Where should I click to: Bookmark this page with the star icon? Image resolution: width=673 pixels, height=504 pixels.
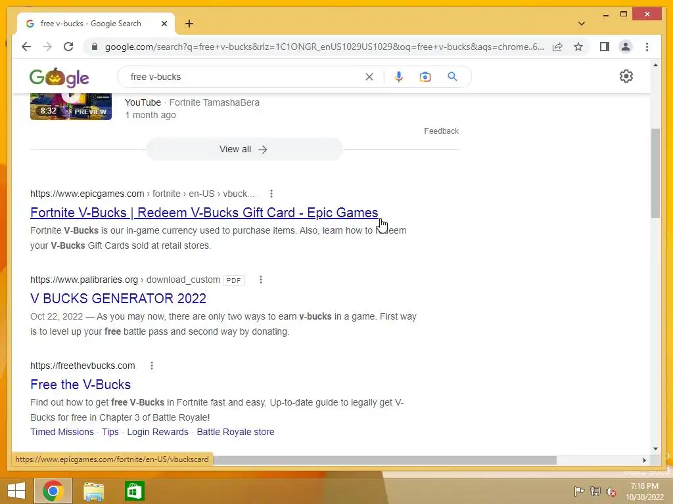[578, 47]
